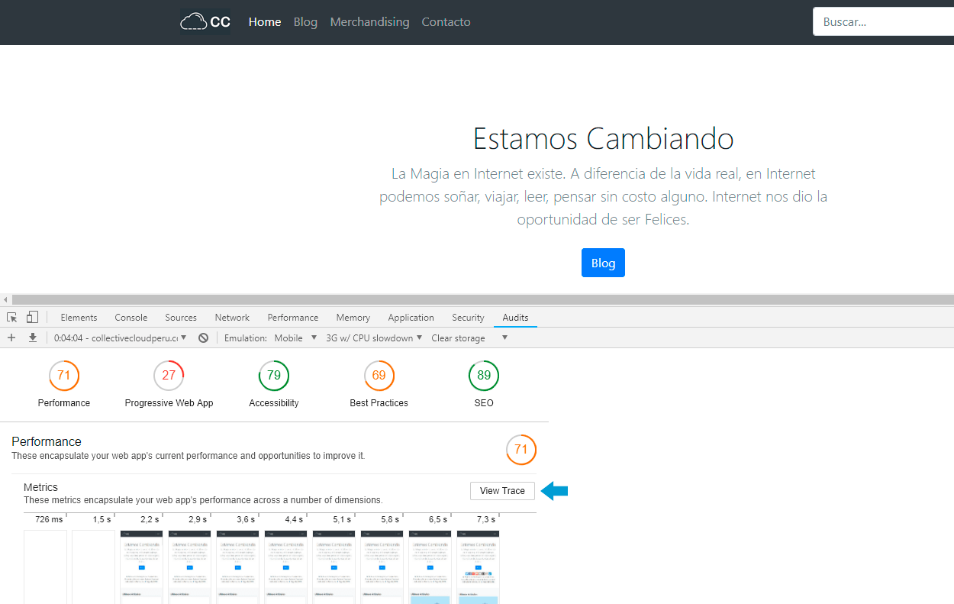Select the Audits tab

click(x=515, y=318)
